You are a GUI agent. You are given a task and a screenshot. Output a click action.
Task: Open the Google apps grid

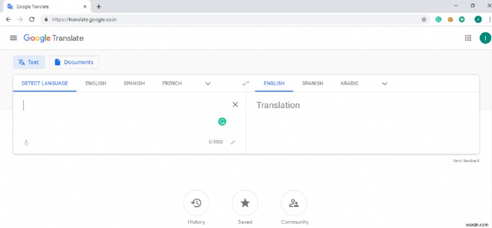(x=468, y=38)
